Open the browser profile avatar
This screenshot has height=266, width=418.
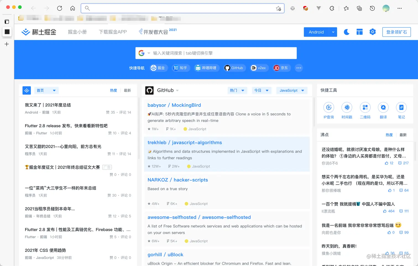tap(386, 8)
